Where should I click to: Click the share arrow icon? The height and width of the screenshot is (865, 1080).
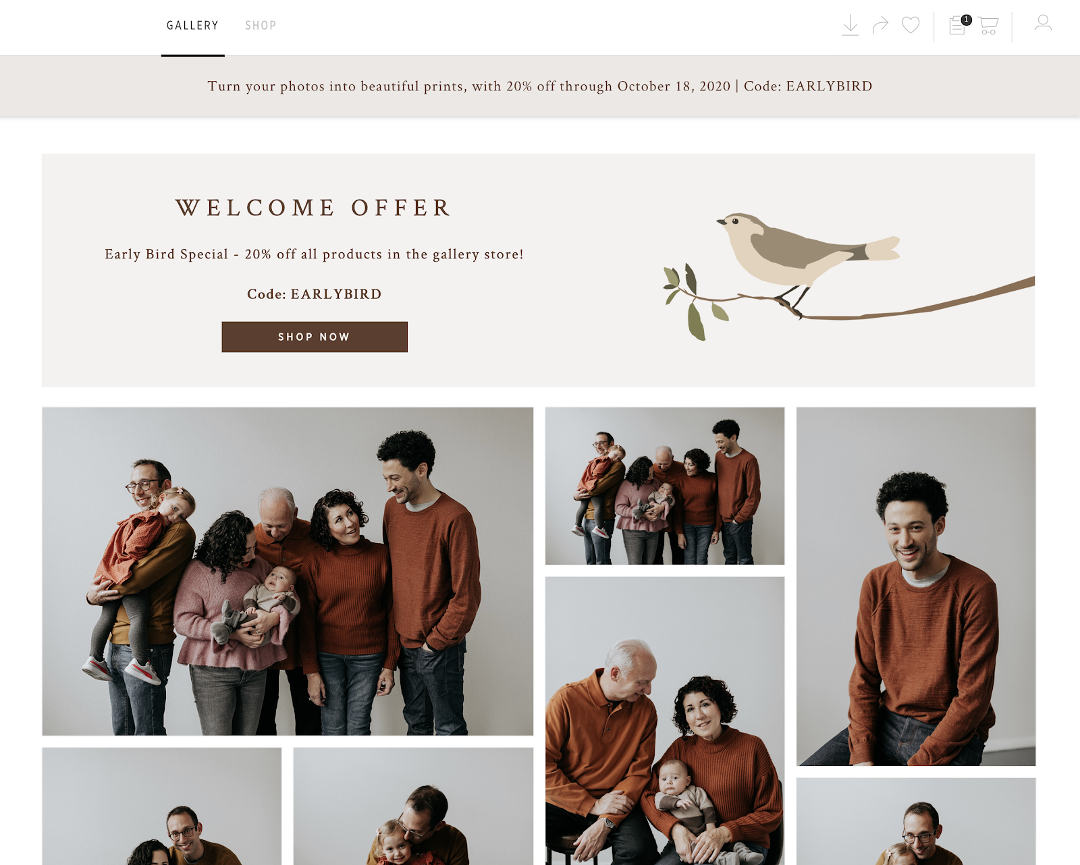point(880,26)
